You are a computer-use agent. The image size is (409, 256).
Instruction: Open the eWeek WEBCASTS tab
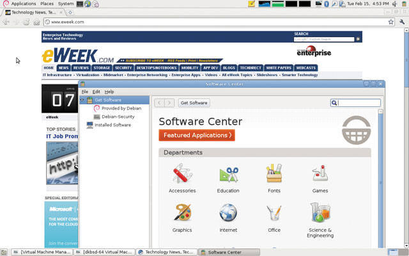click(x=305, y=68)
